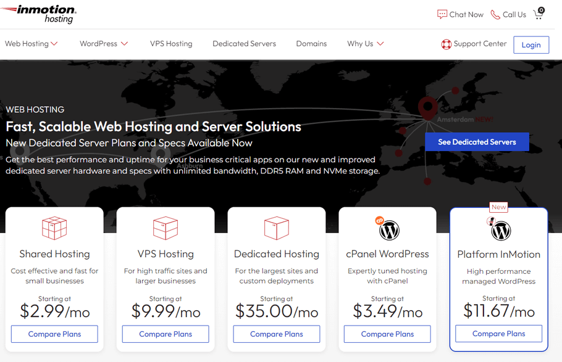Open the Chat Now speech bubble icon
The image size is (562, 362).
(442, 14)
